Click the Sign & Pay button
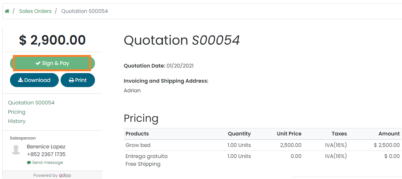The height and width of the screenshot is (179, 402). 52,63
